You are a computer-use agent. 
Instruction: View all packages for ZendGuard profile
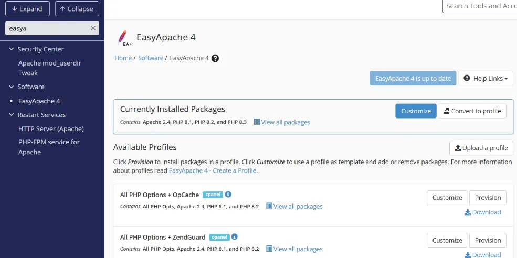click(298, 249)
